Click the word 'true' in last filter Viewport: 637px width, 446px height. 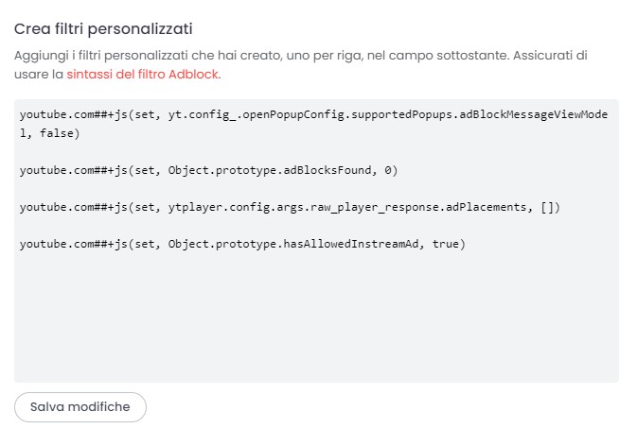tap(445, 244)
